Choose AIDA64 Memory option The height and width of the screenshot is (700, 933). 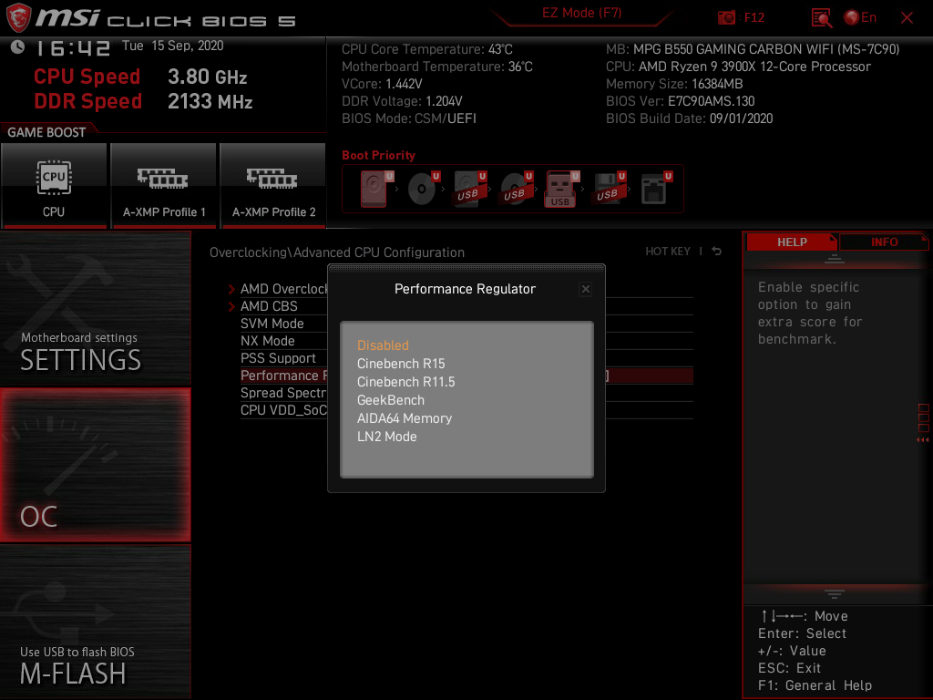(x=404, y=418)
